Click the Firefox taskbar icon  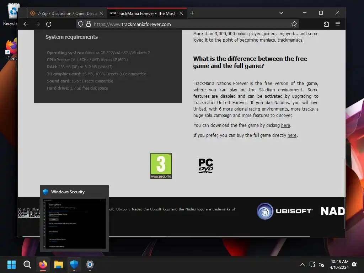43,264
